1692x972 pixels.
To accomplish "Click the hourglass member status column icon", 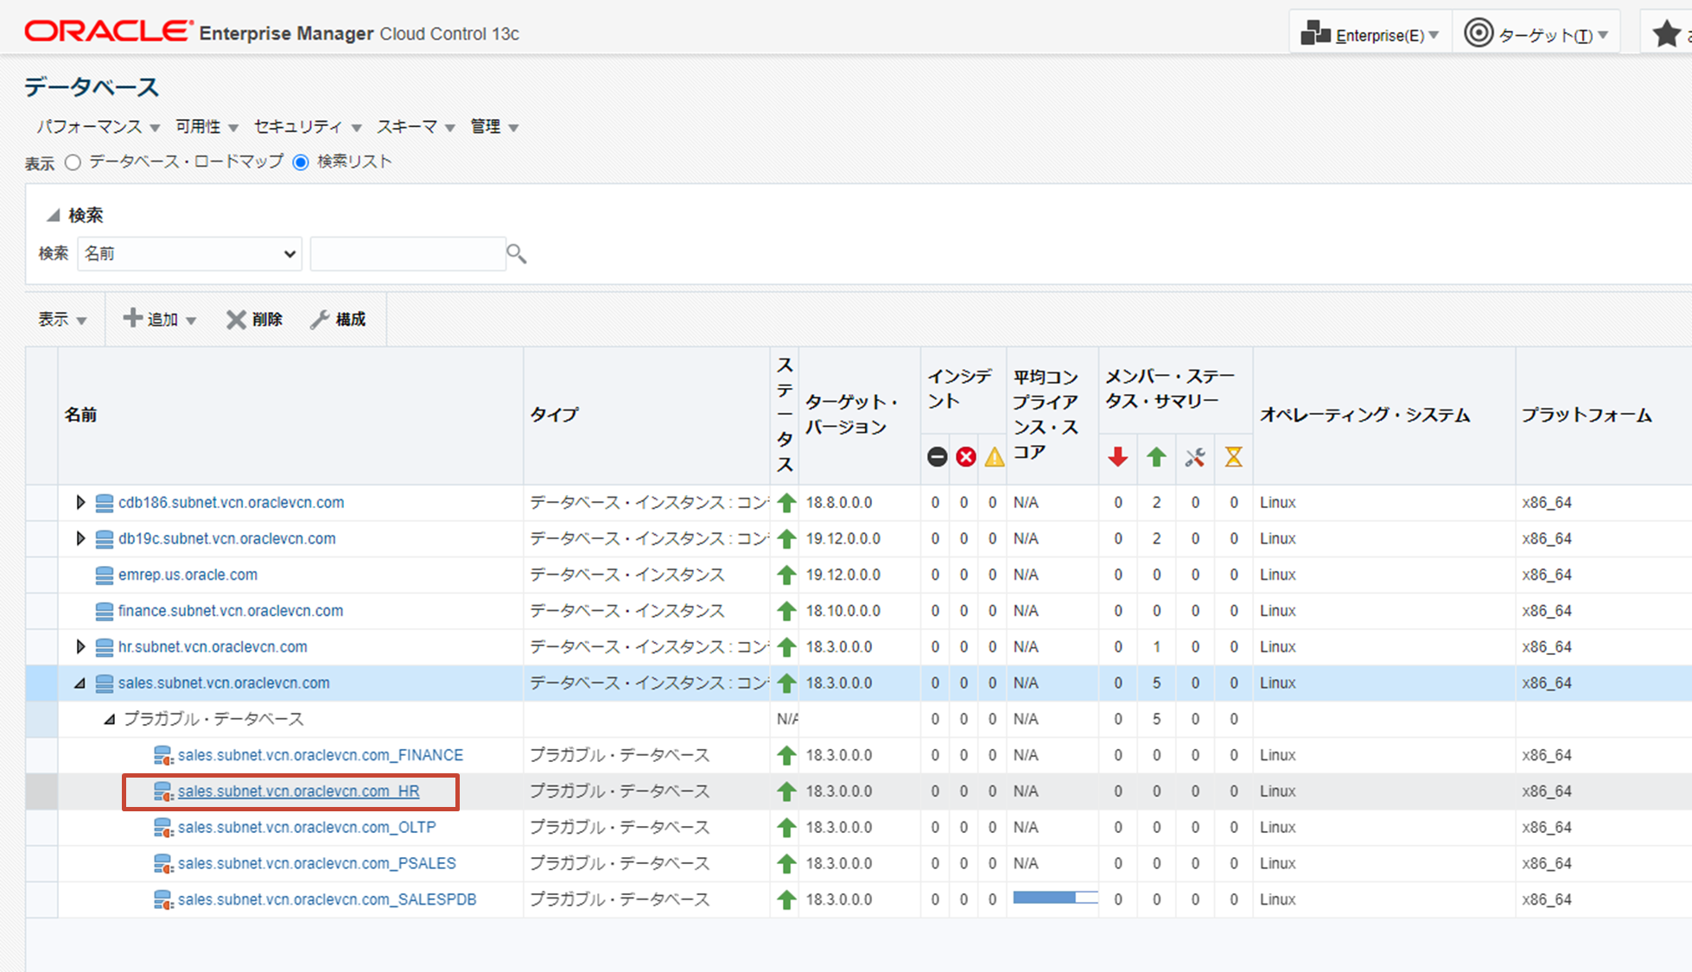I will point(1233,457).
